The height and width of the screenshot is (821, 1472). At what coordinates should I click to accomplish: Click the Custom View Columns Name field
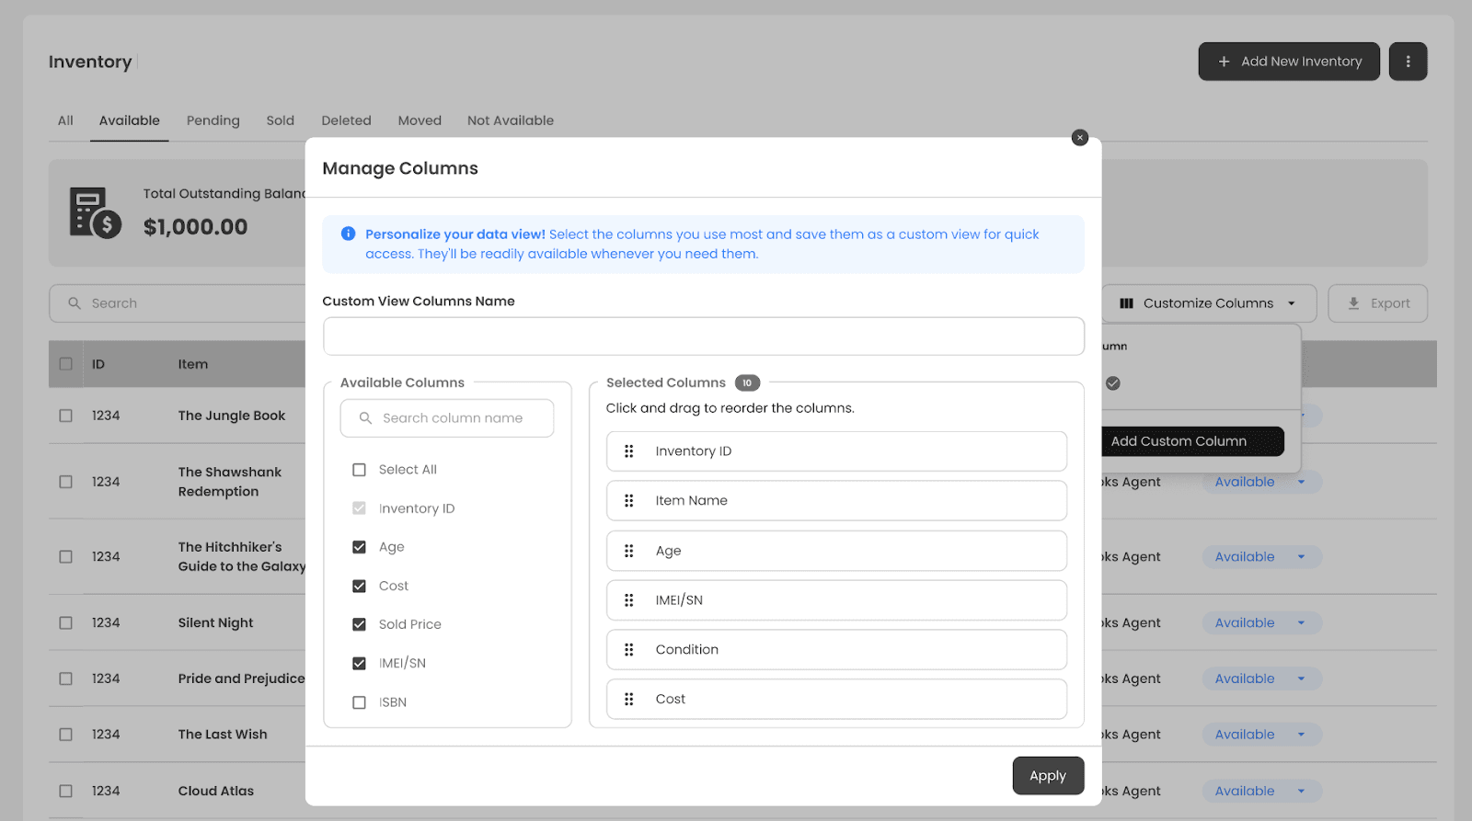[x=704, y=336]
